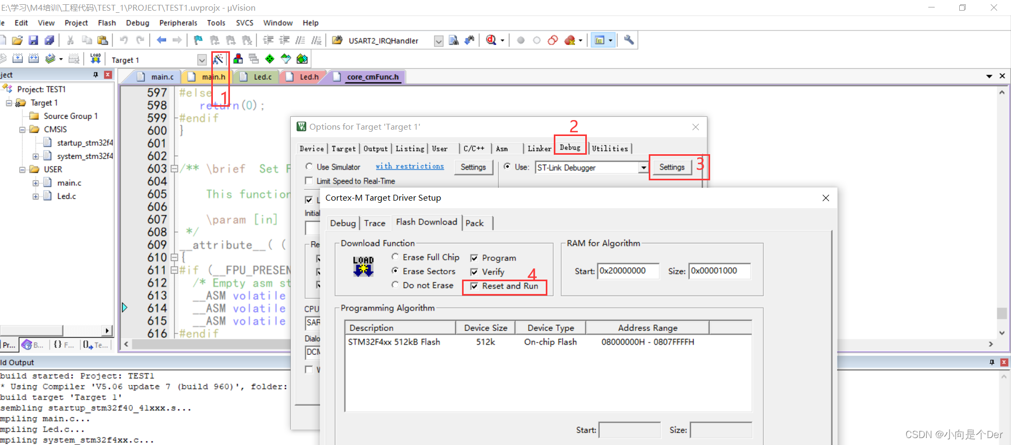Cut selected text with scissors icon
The image size is (1011, 445).
point(70,41)
